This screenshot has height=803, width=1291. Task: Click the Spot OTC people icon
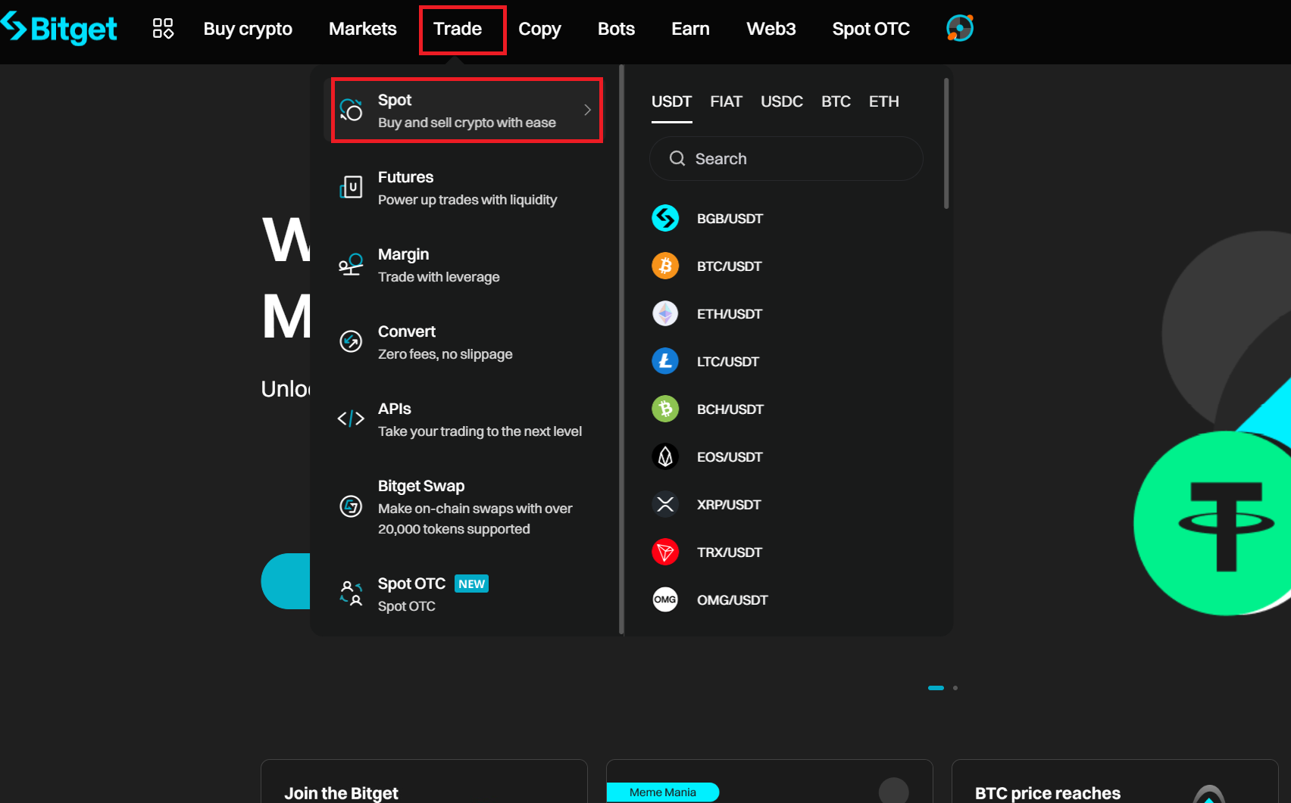[x=351, y=593]
